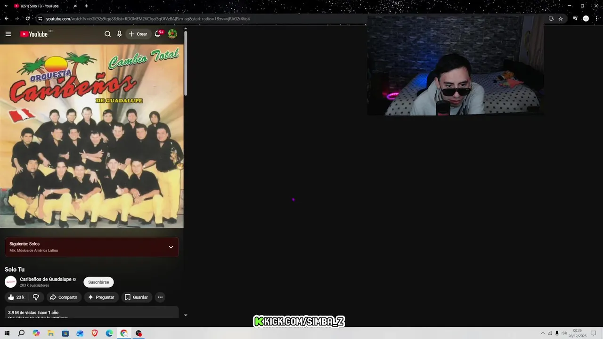Open the volume speaker tray icon

click(564, 333)
